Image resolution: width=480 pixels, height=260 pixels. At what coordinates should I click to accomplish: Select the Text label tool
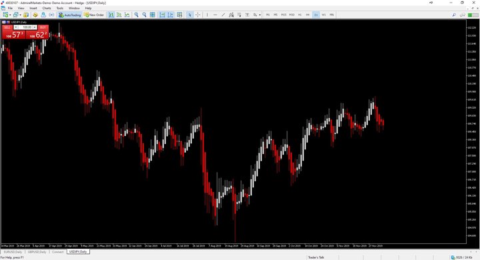coord(247,15)
